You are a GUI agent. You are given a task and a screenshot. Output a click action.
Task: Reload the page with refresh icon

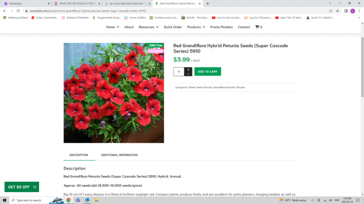click(x=18, y=11)
